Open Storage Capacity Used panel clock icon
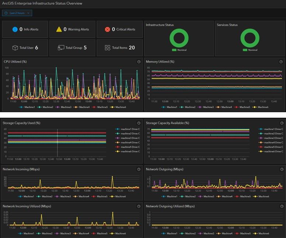The height and width of the screenshot is (238, 286). point(139,123)
